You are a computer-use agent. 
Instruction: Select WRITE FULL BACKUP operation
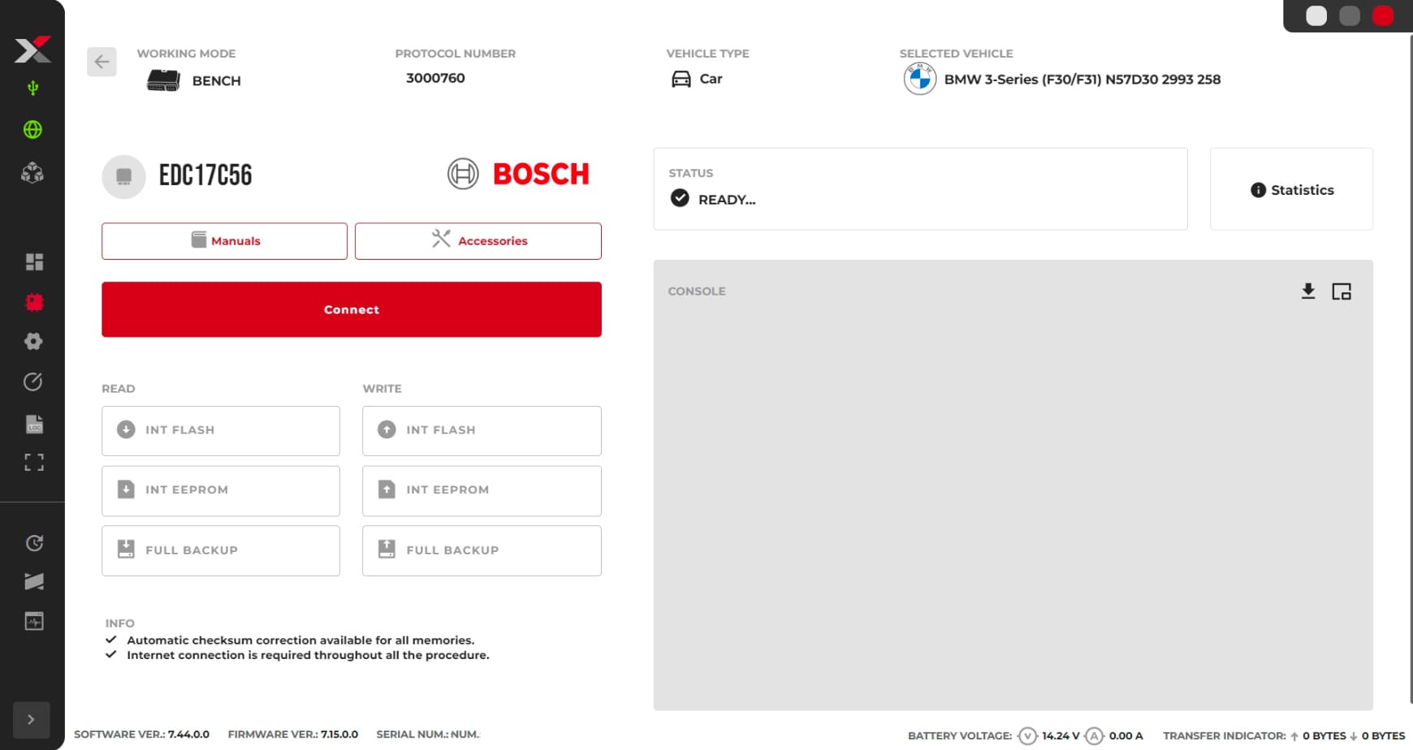[481, 550]
